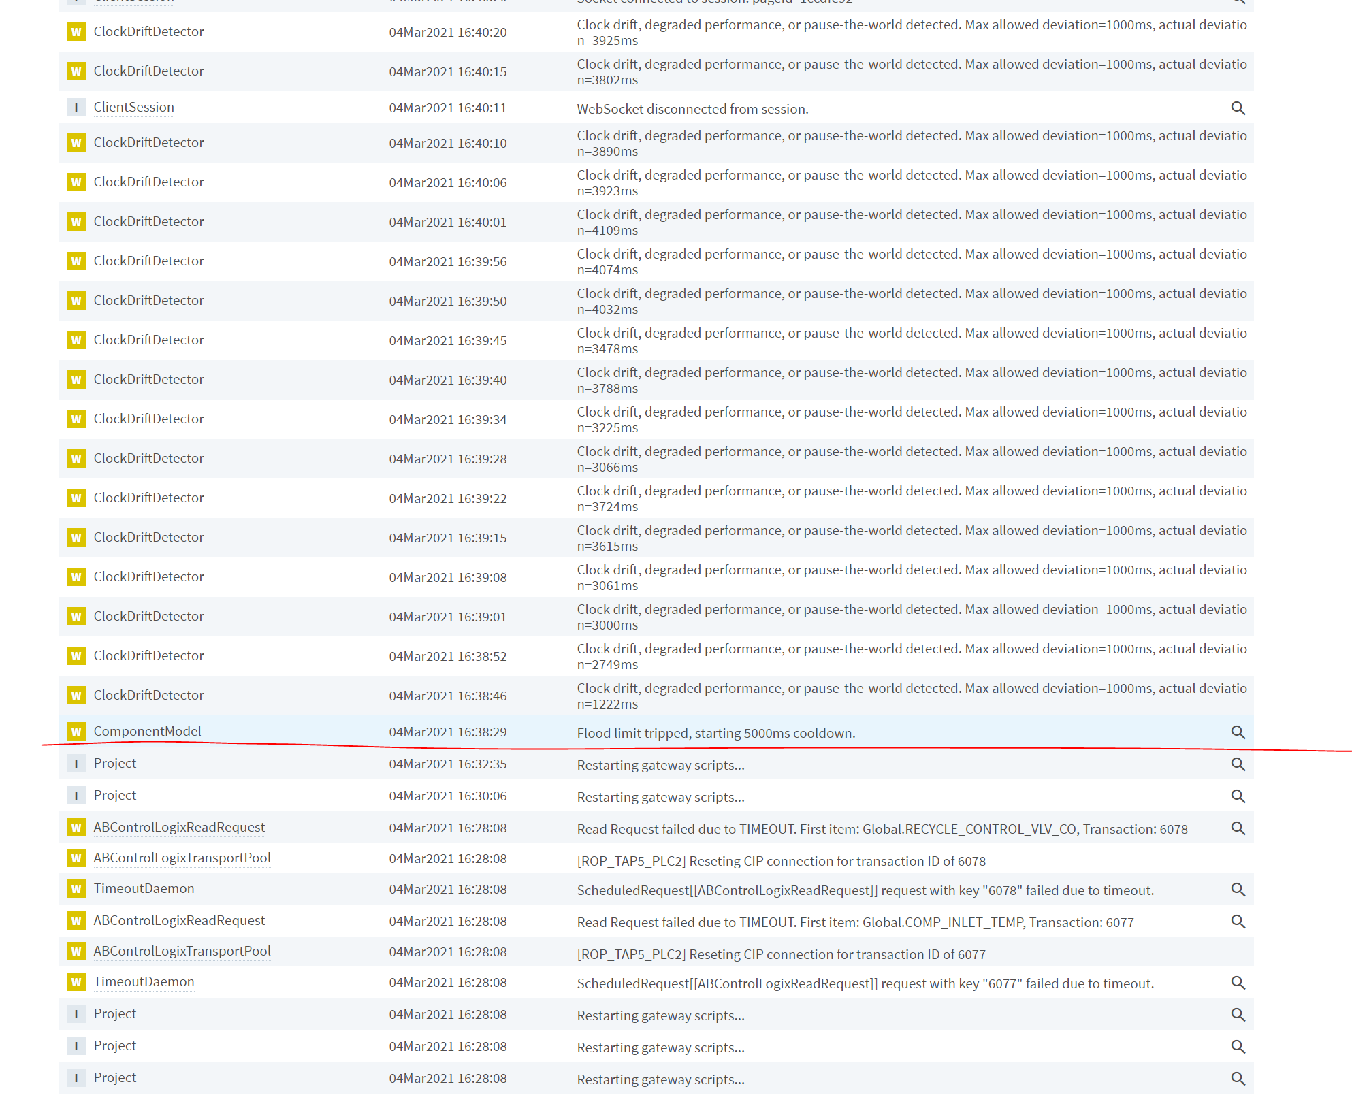Open details magnifier for key 6078 TimeoutDaemon row
Screen dimensions: 1352x1106
click(x=1238, y=890)
